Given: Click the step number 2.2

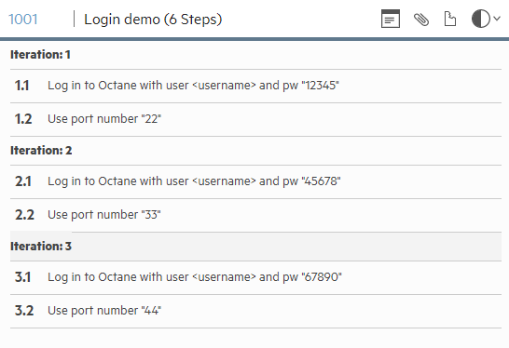Looking at the screenshot, I should (x=24, y=215).
